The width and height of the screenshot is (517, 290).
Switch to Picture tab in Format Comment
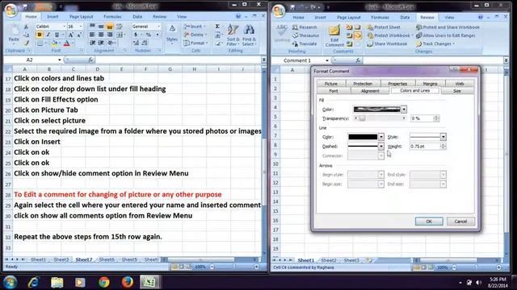click(x=330, y=84)
